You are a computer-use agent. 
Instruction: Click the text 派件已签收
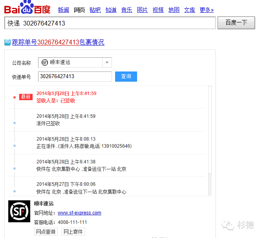coord(48,124)
